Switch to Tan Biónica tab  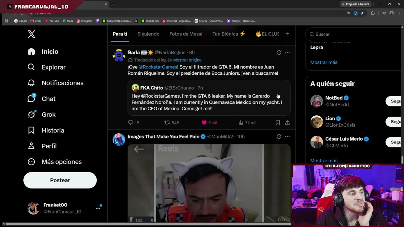point(229,34)
